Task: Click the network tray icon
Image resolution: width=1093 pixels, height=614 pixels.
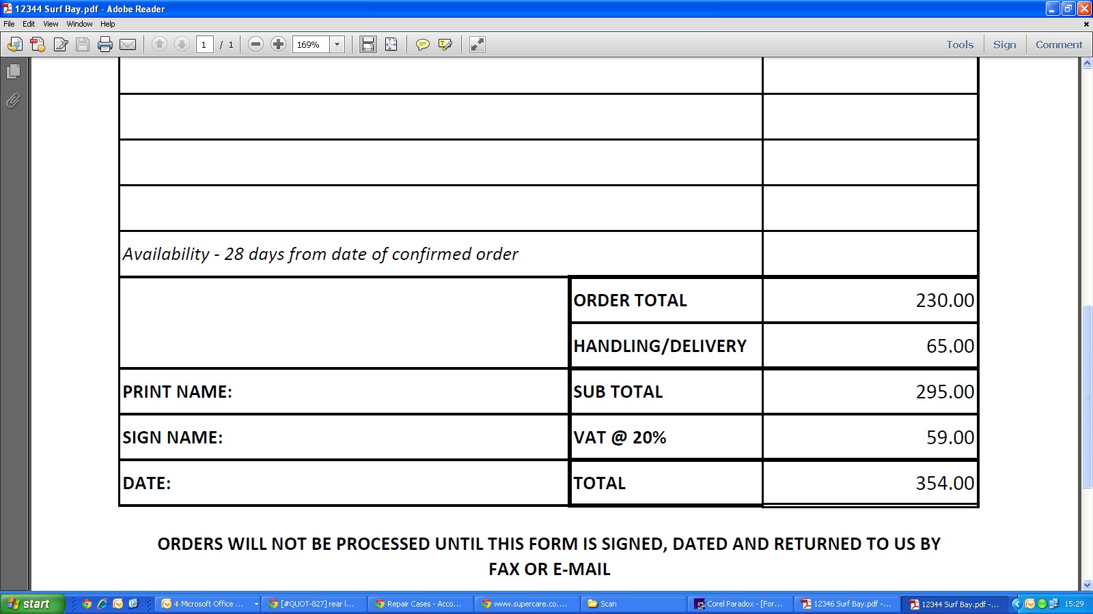Action: coord(1053,604)
